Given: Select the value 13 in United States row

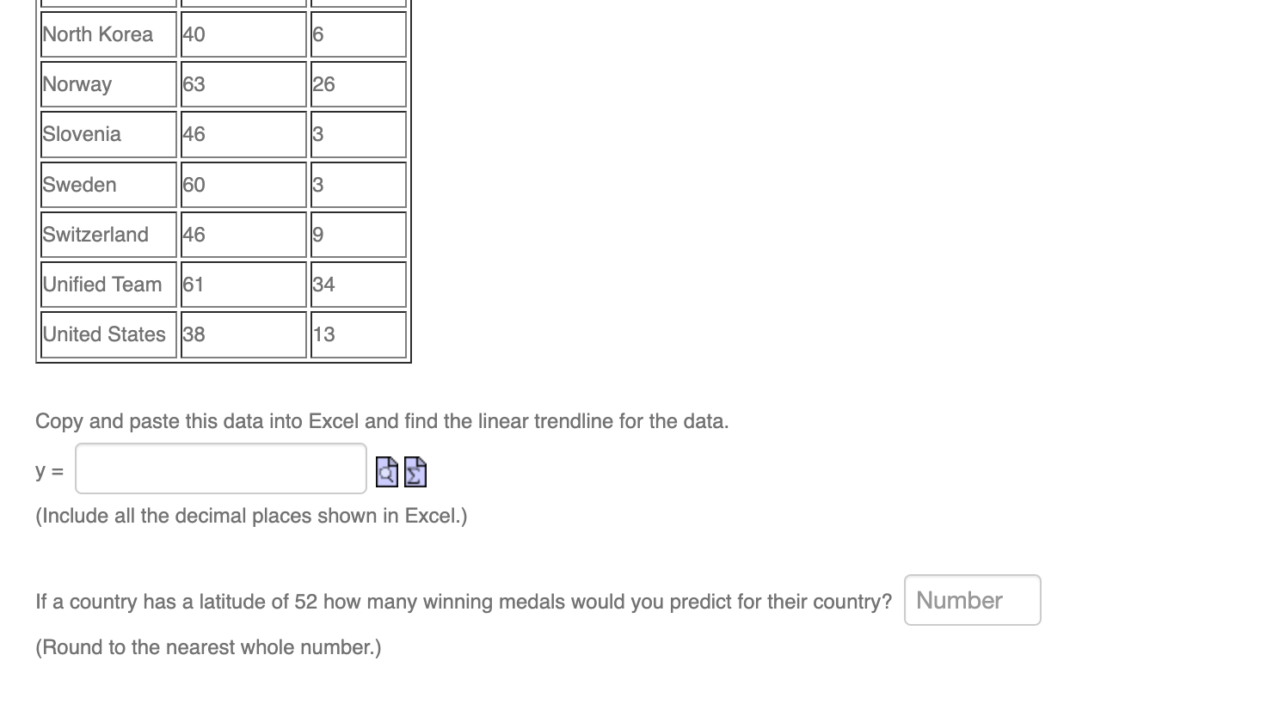Looking at the screenshot, I should click(357, 334).
